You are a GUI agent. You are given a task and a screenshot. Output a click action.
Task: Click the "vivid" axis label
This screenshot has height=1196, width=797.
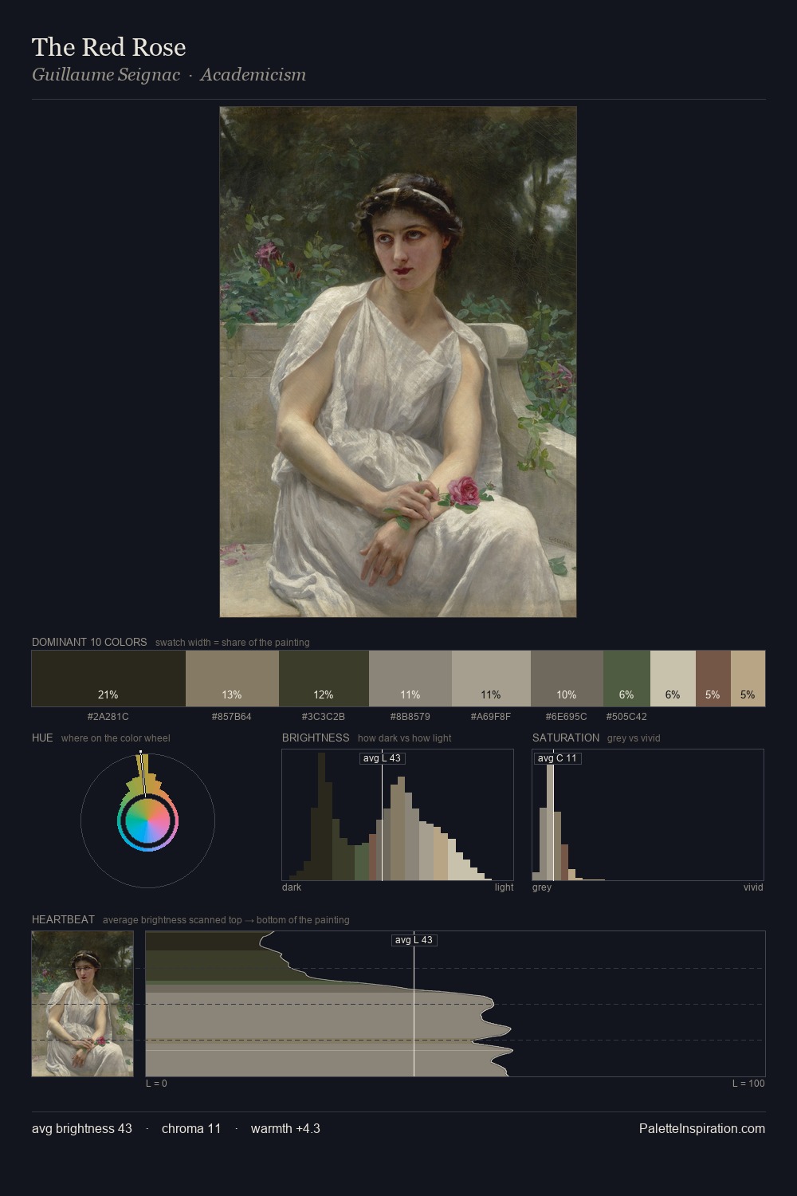[x=753, y=887]
